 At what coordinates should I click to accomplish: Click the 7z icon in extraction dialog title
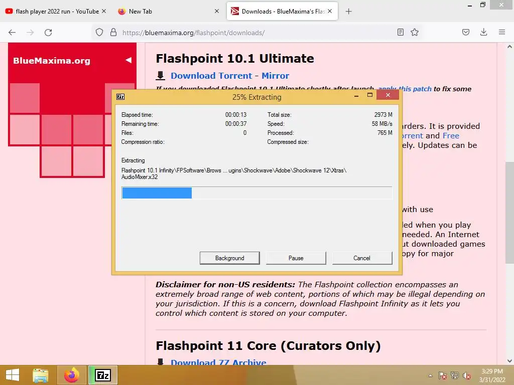pos(120,97)
